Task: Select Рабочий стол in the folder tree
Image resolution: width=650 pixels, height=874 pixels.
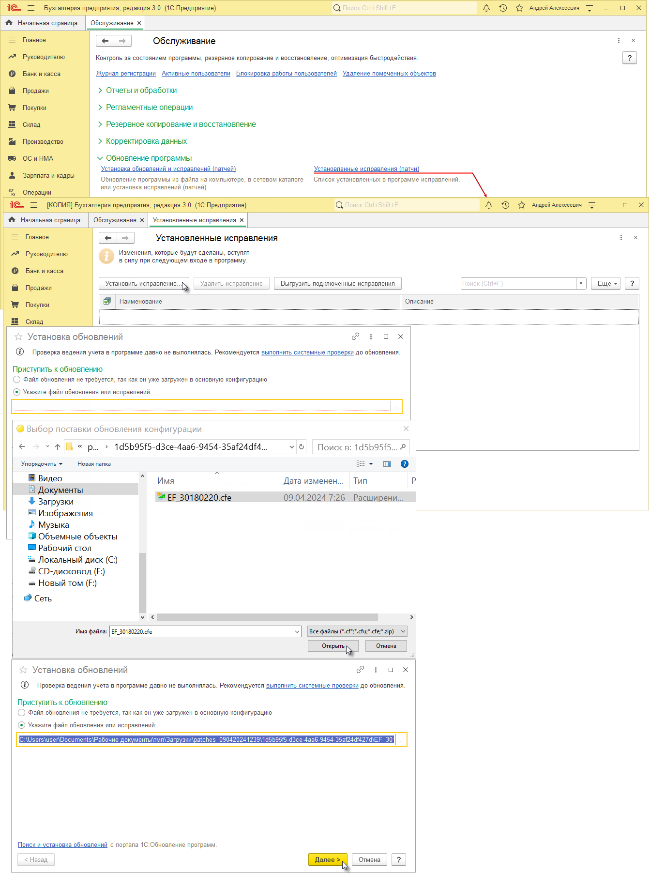Action: coord(64,548)
